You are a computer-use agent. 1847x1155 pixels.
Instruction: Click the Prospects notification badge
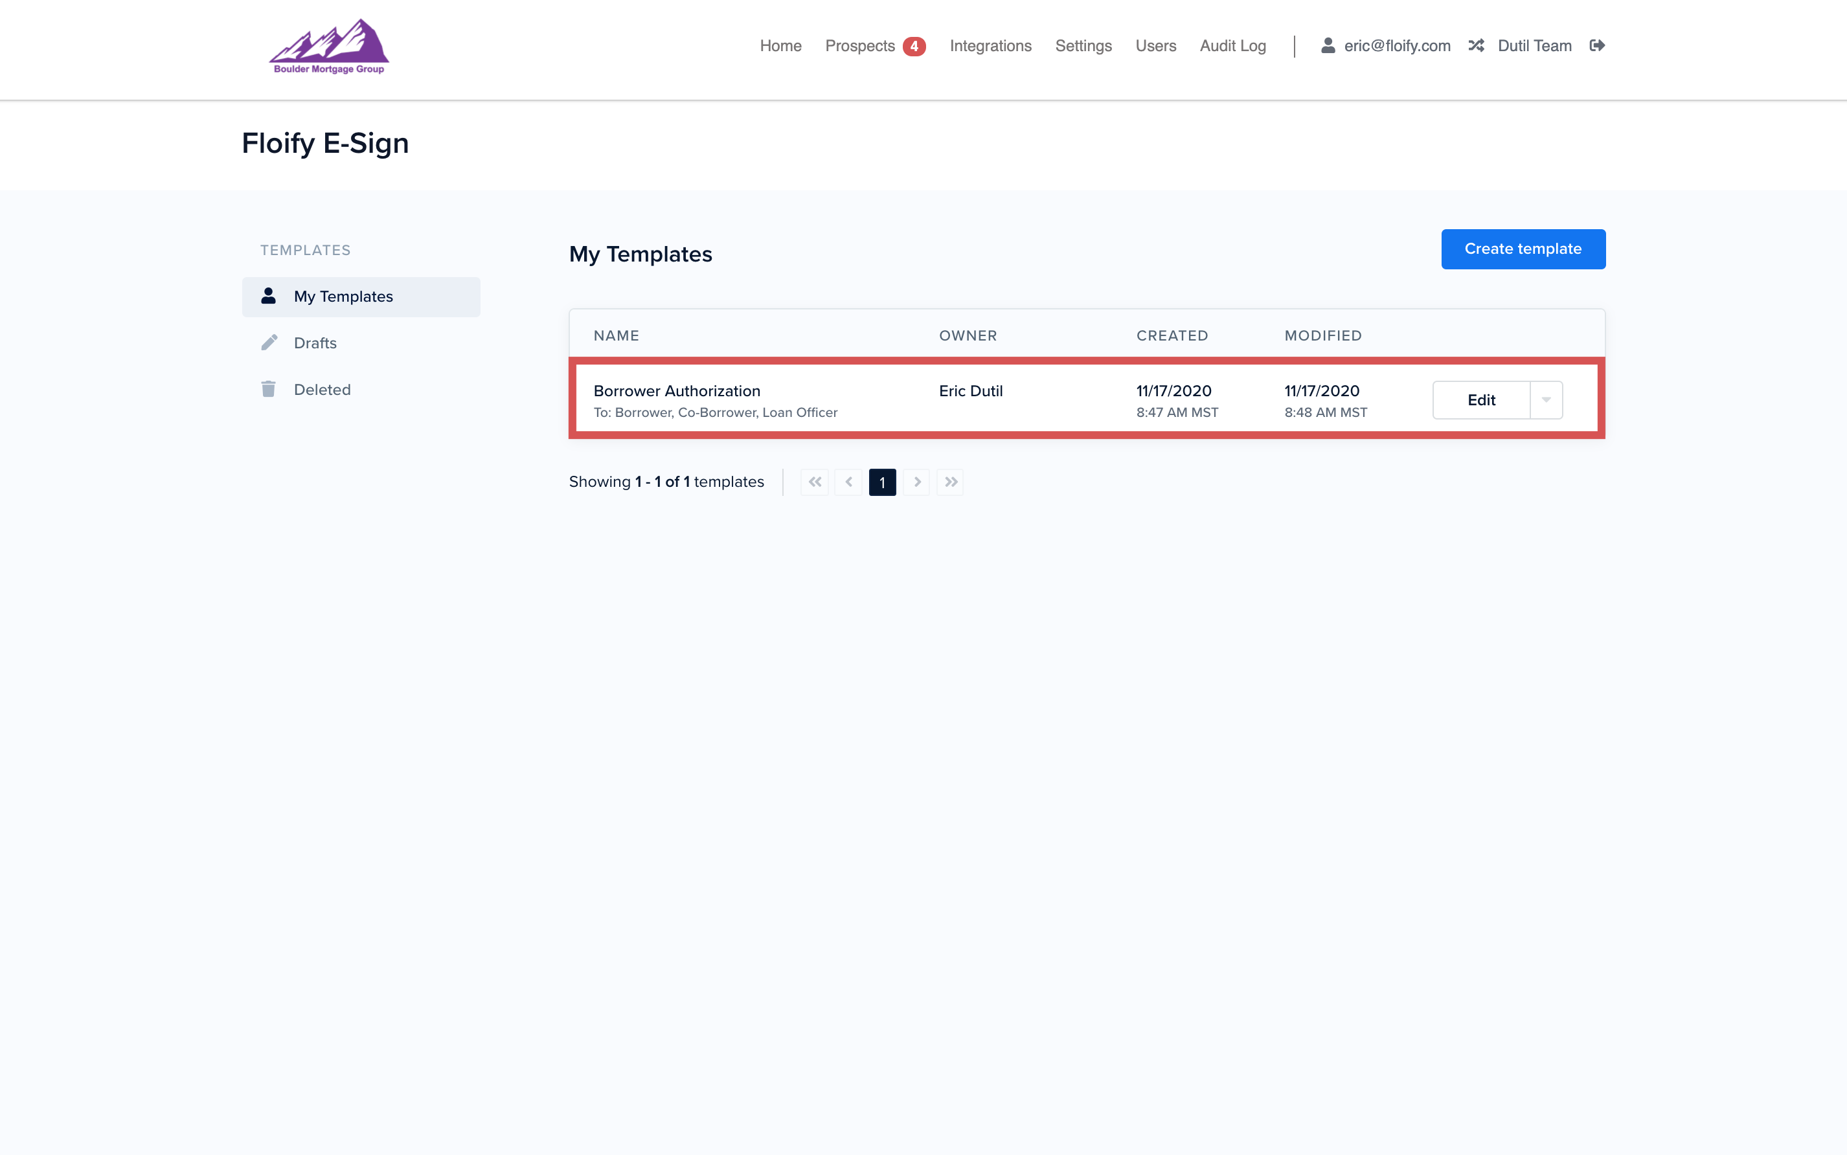(x=914, y=47)
